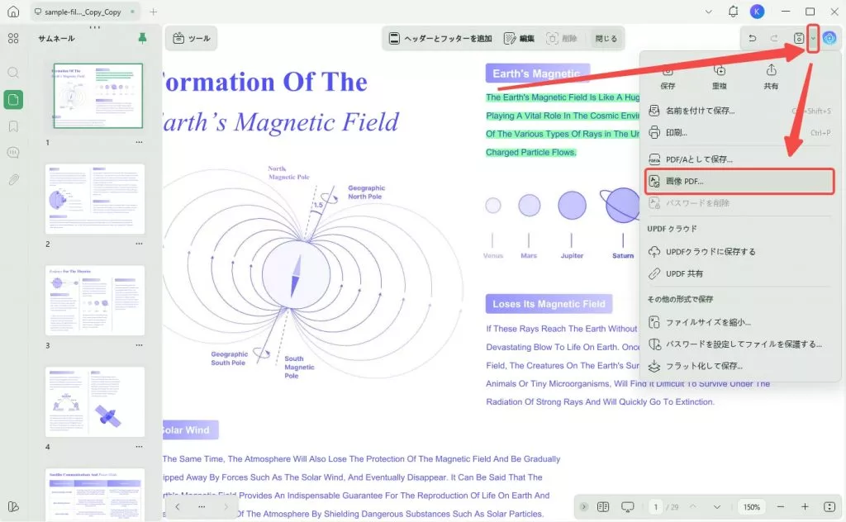
Task: Select 画像 PDF menu entry
Action: click(739, 181)
